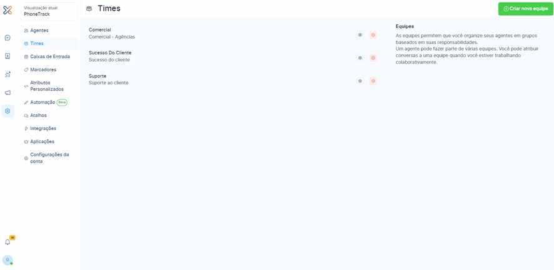Select the Sucesso Do Cliente team name
554x270 pixels.
click(110, 53)
